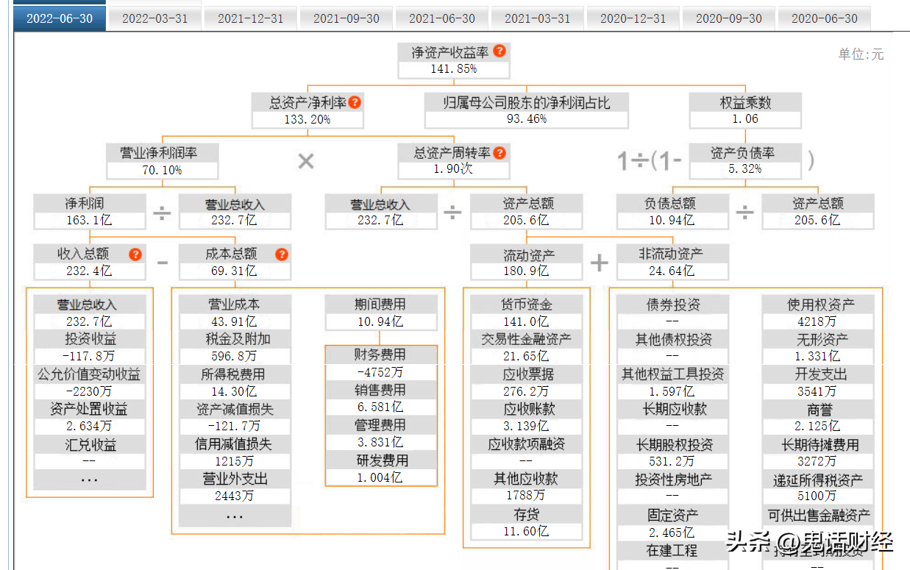This screenshot has width=910, height=570.
Task: Click the 资产负债率 box
Action: pyautogui.click(x=745, y=161)
